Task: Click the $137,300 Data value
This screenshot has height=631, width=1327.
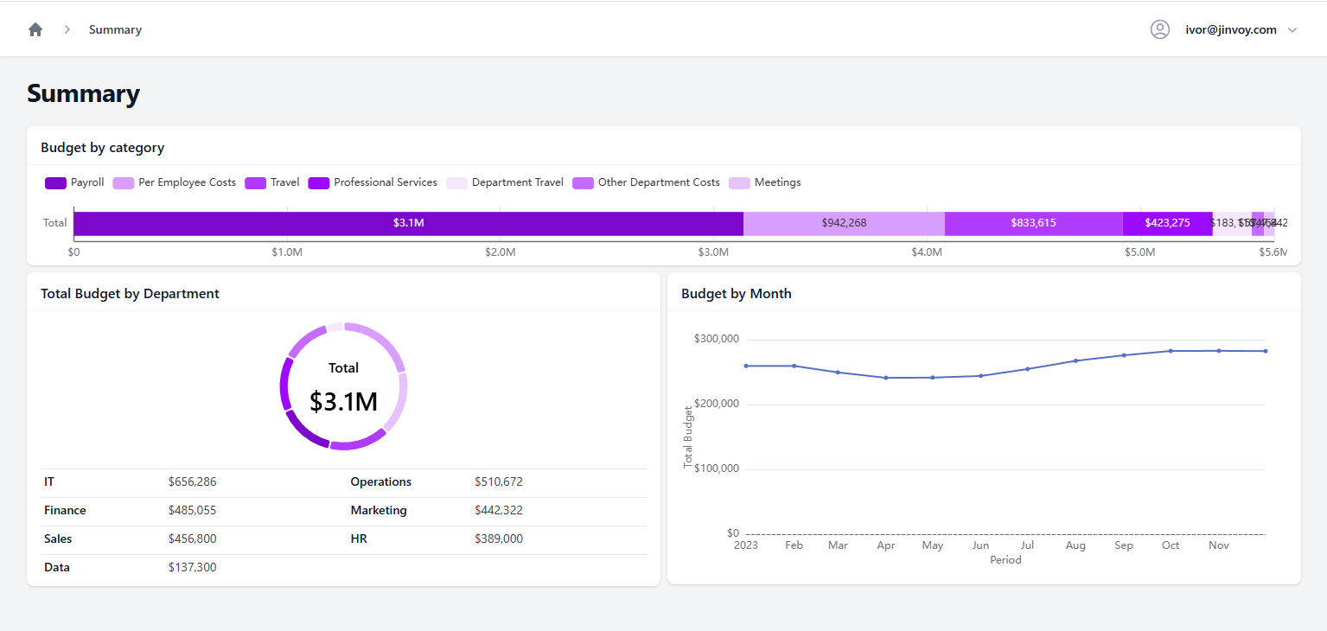Action: point(193,567)
